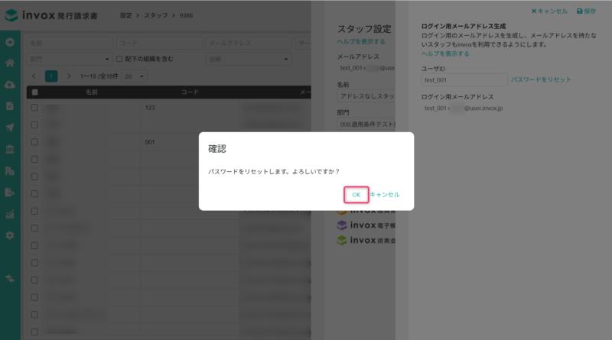Screen dimensions: 612x340
Task: Click 9386 in the breadcrumb
Action: pos(186,15)
